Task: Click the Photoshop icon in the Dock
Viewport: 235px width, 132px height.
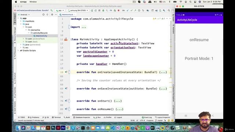Action: click(x=53, y=128)
